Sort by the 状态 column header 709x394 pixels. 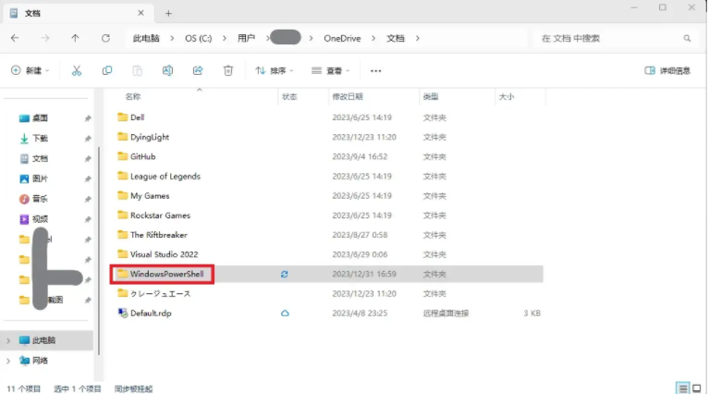click(289, 97)
